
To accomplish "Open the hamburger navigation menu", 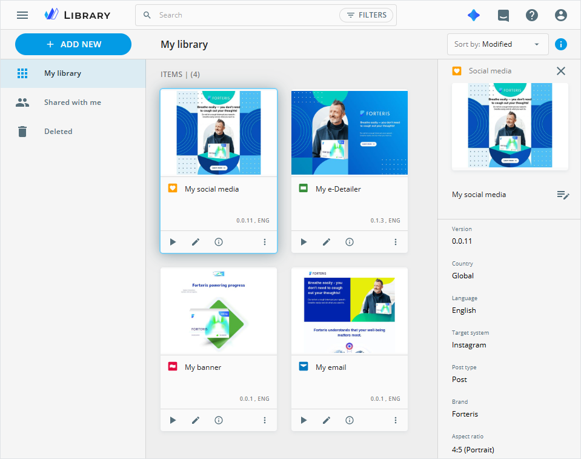I will (x=22, y=15).
